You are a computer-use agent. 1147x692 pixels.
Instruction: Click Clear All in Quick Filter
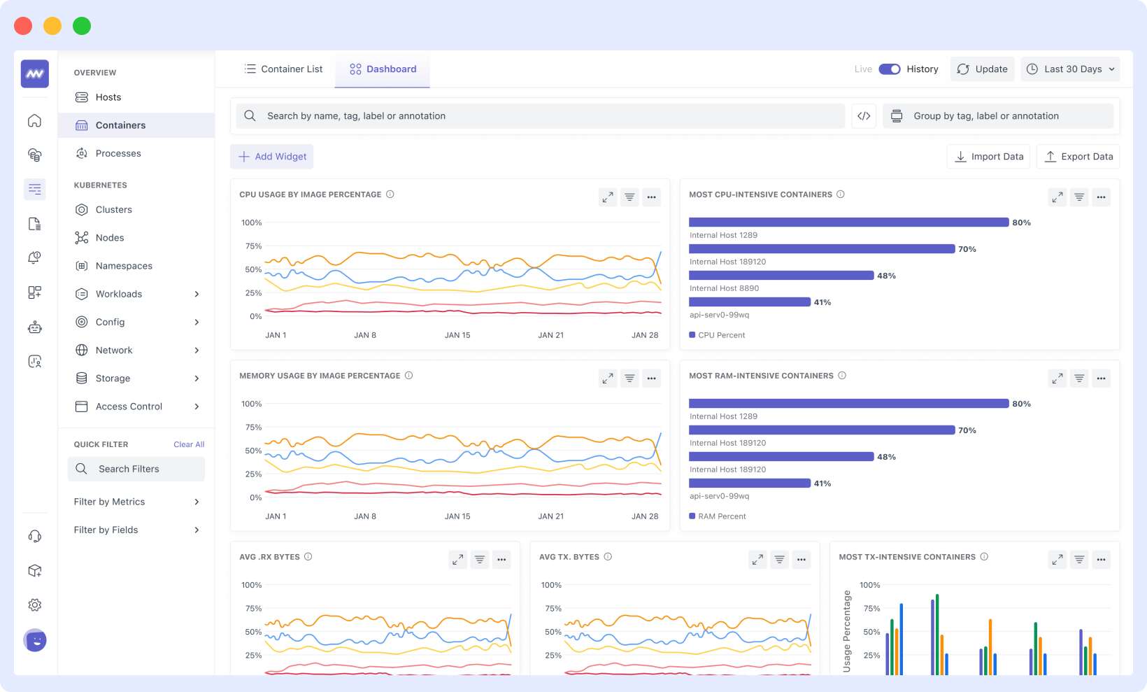click(189, 444)
